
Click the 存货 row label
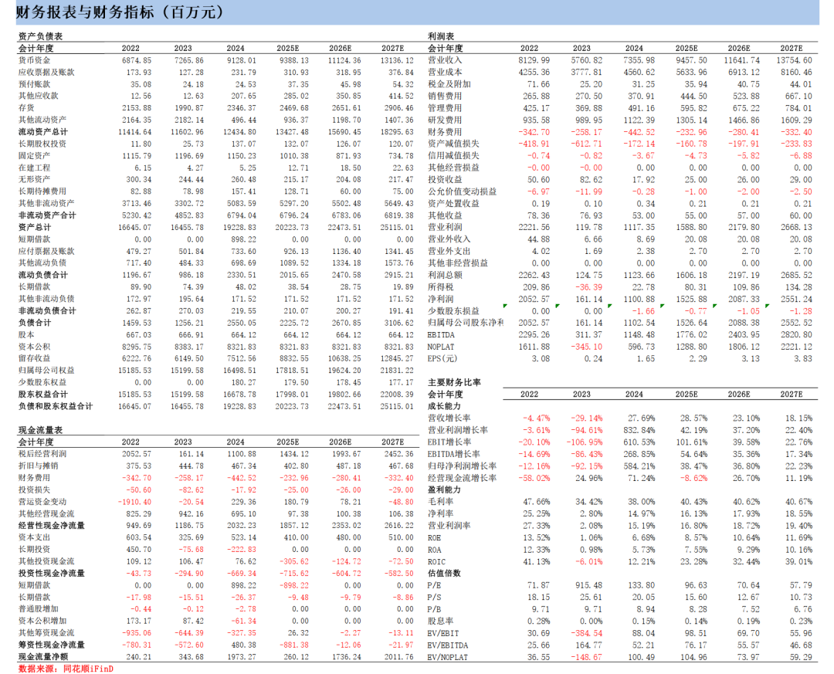[x=26, y=108]
